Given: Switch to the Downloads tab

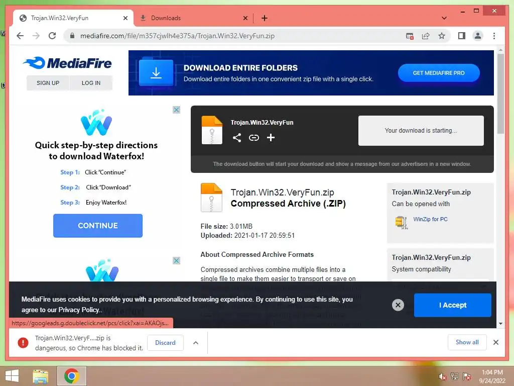Looking at the screenshot, I should tap(193, 18).
